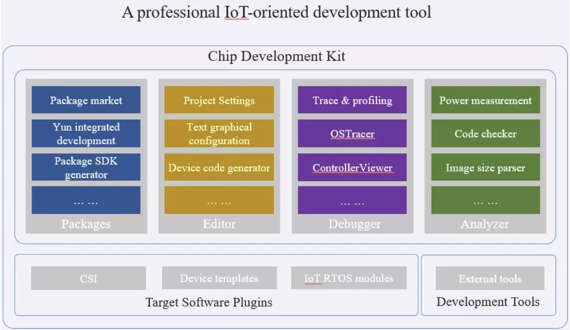
Task: Click the Target Software Plugins label
Action: point(209,301)
